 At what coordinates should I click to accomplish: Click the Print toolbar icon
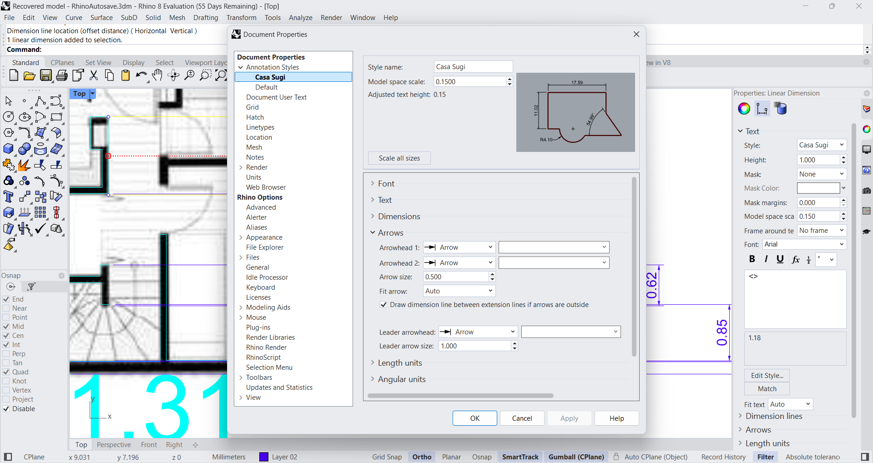click(62, 75)
